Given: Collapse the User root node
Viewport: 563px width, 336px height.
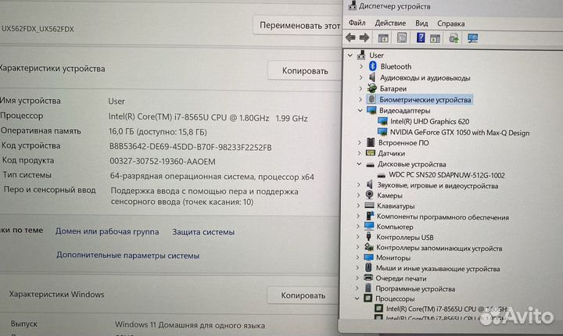Looking at the screenshot, I should (350, 55).
